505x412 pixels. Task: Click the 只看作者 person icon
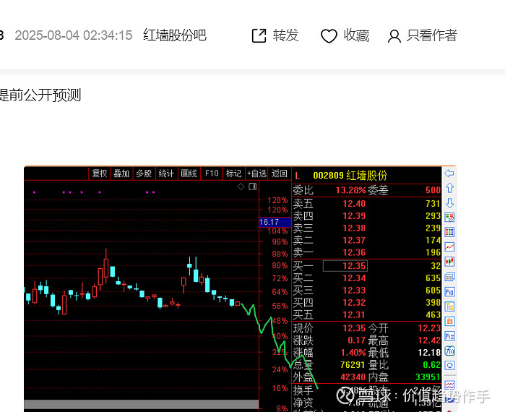tap(394, 36)
